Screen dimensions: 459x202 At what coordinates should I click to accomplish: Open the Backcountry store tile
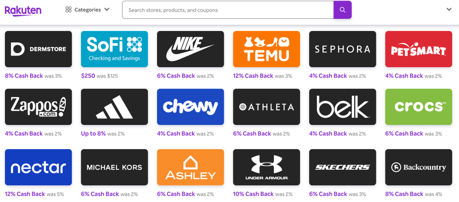point(419,168)
